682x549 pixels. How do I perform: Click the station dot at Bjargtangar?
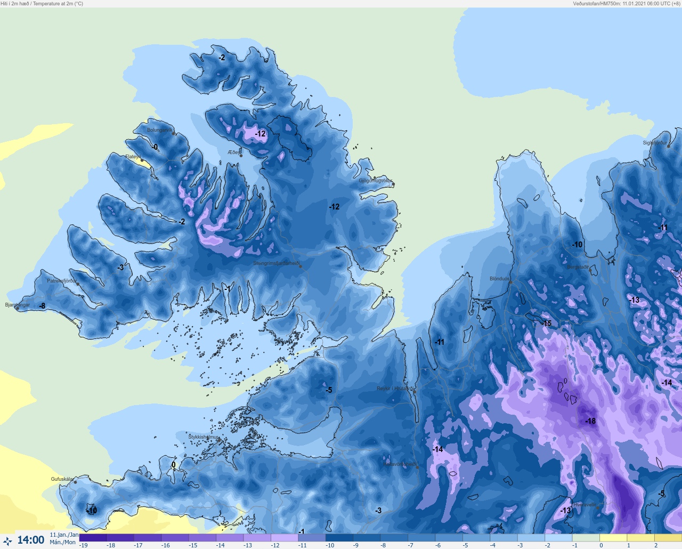(18, 309)
